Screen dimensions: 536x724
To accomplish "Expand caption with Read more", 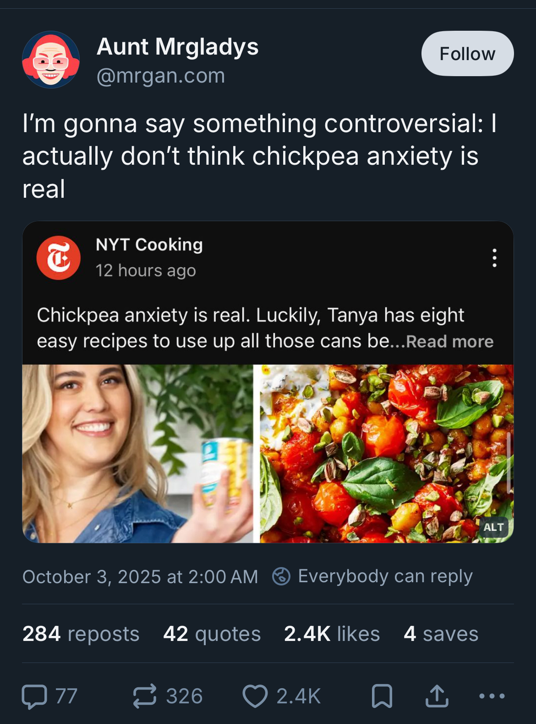I will (449, 342).
